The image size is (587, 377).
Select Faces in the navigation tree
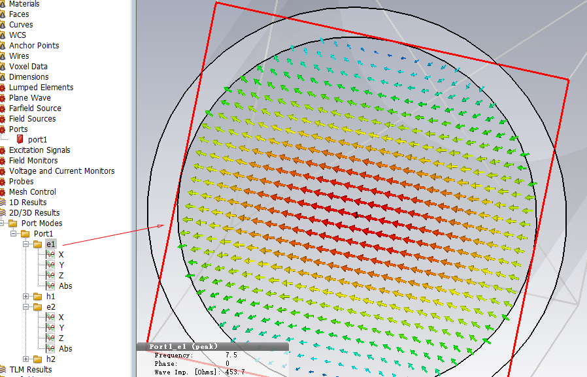[19, 14]
